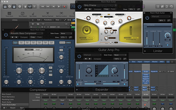The height and width of the screenshot is (110, 176).
Task: Open the Expander Side Chain None dropdown
Action: [x=120, y=55]
